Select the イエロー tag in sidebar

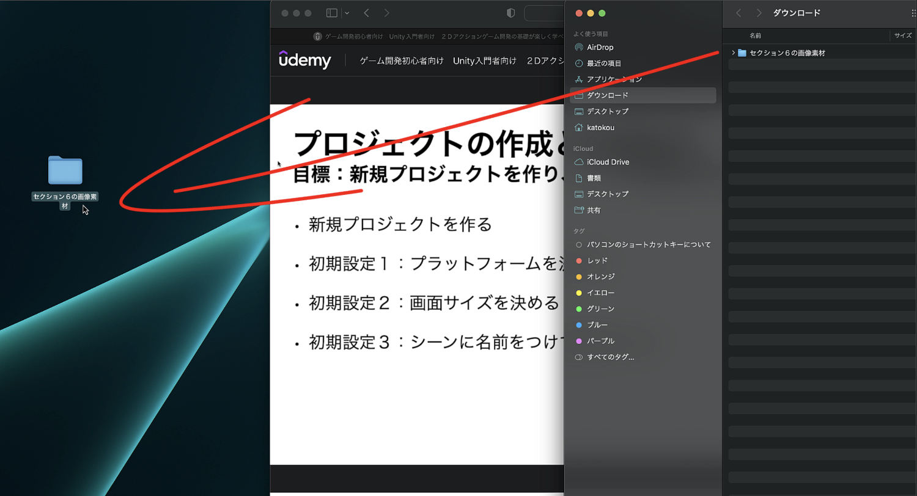coord(643,293)
